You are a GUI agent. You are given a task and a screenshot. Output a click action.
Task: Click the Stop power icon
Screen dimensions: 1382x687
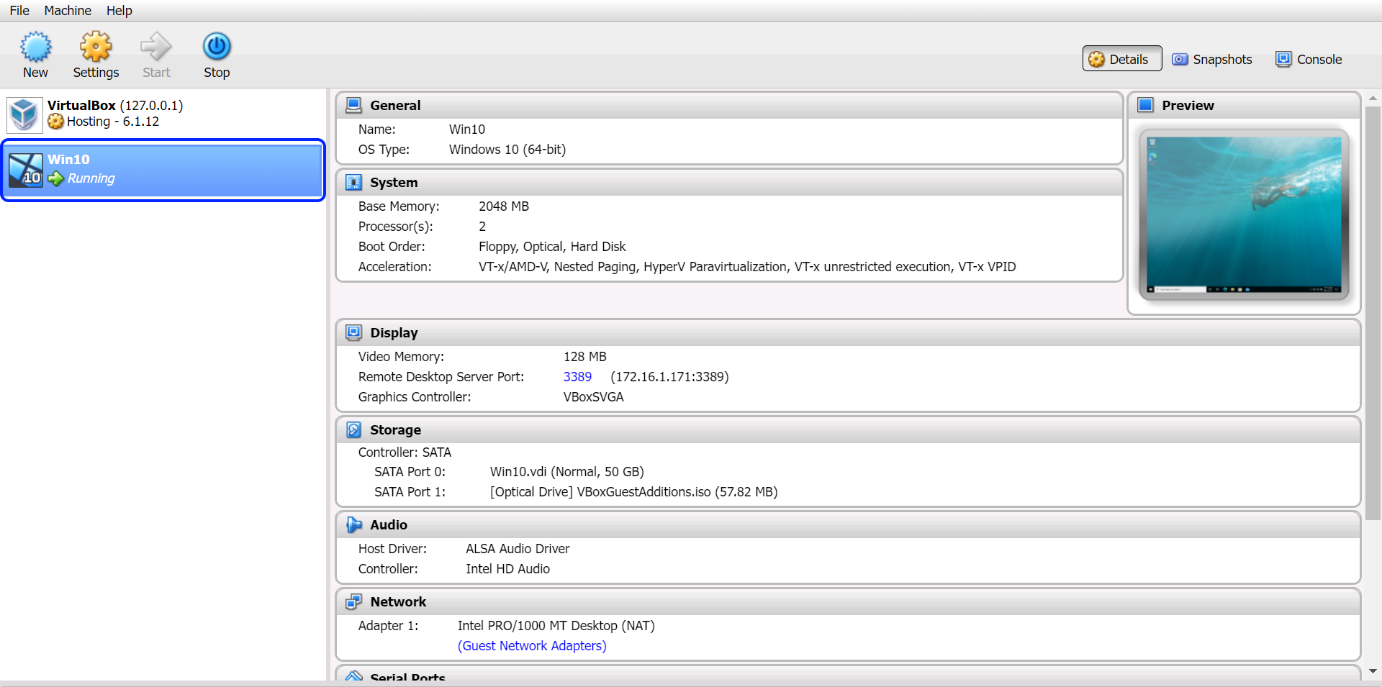click(216, 45)
